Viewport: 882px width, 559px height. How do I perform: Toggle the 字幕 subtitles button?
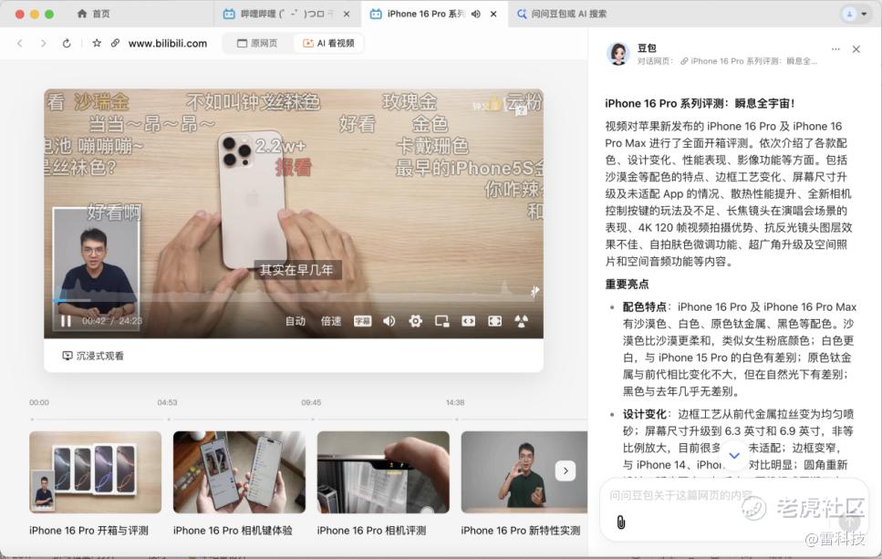click(x=362, y=321)
